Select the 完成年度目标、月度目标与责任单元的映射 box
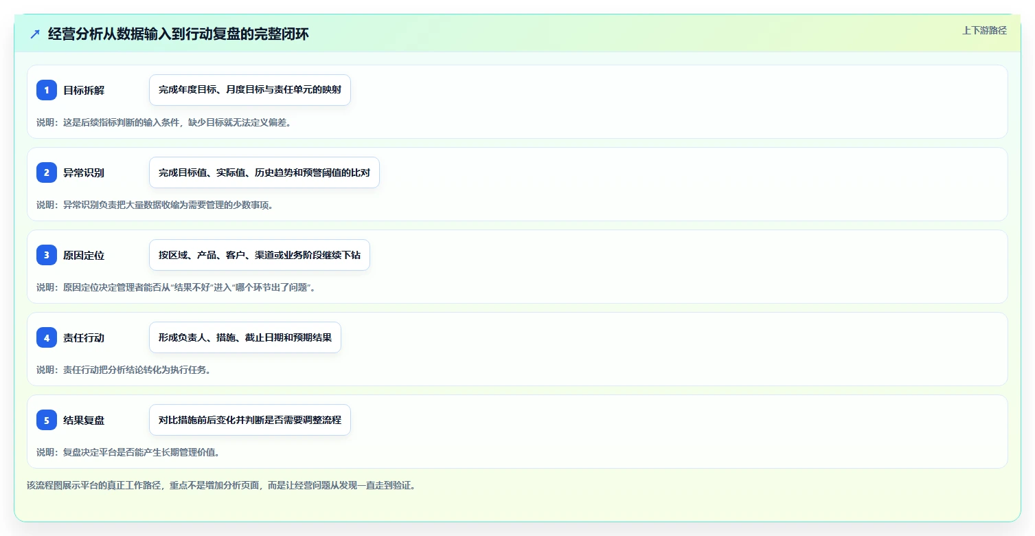This screenshot has width=1035, height=536. click(x=250, y=90)
